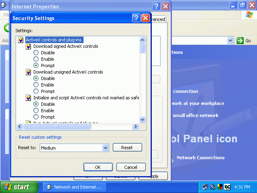
Task: Click the 'work at your workplace' link text
Action: click(198, 103)
